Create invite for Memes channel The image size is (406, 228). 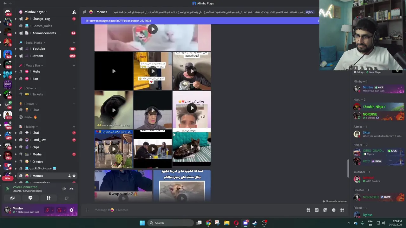pos(70,176)
